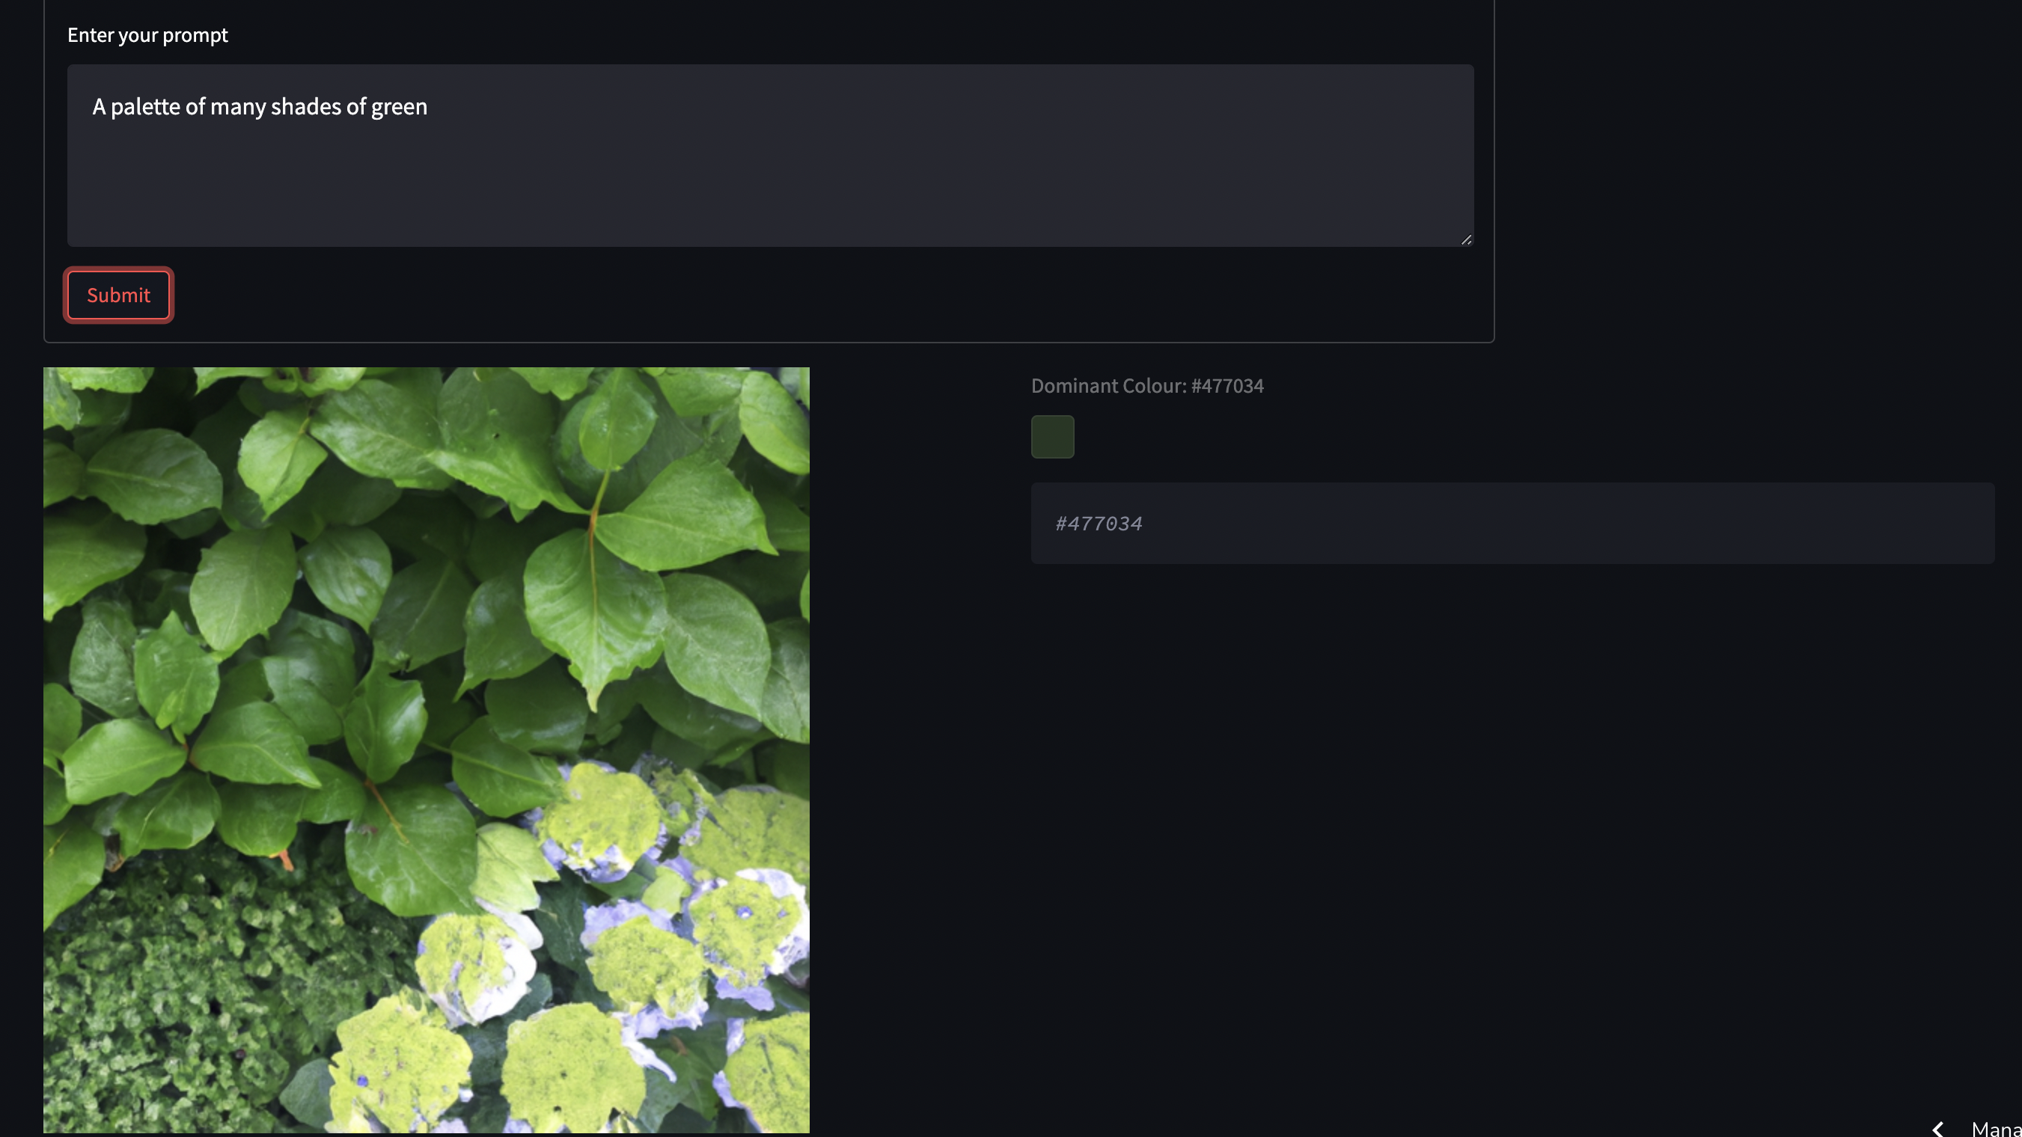Screen dimensions: 2022x1137
Task: Click the Enter your prompt label
Action: tap(147, 34)
